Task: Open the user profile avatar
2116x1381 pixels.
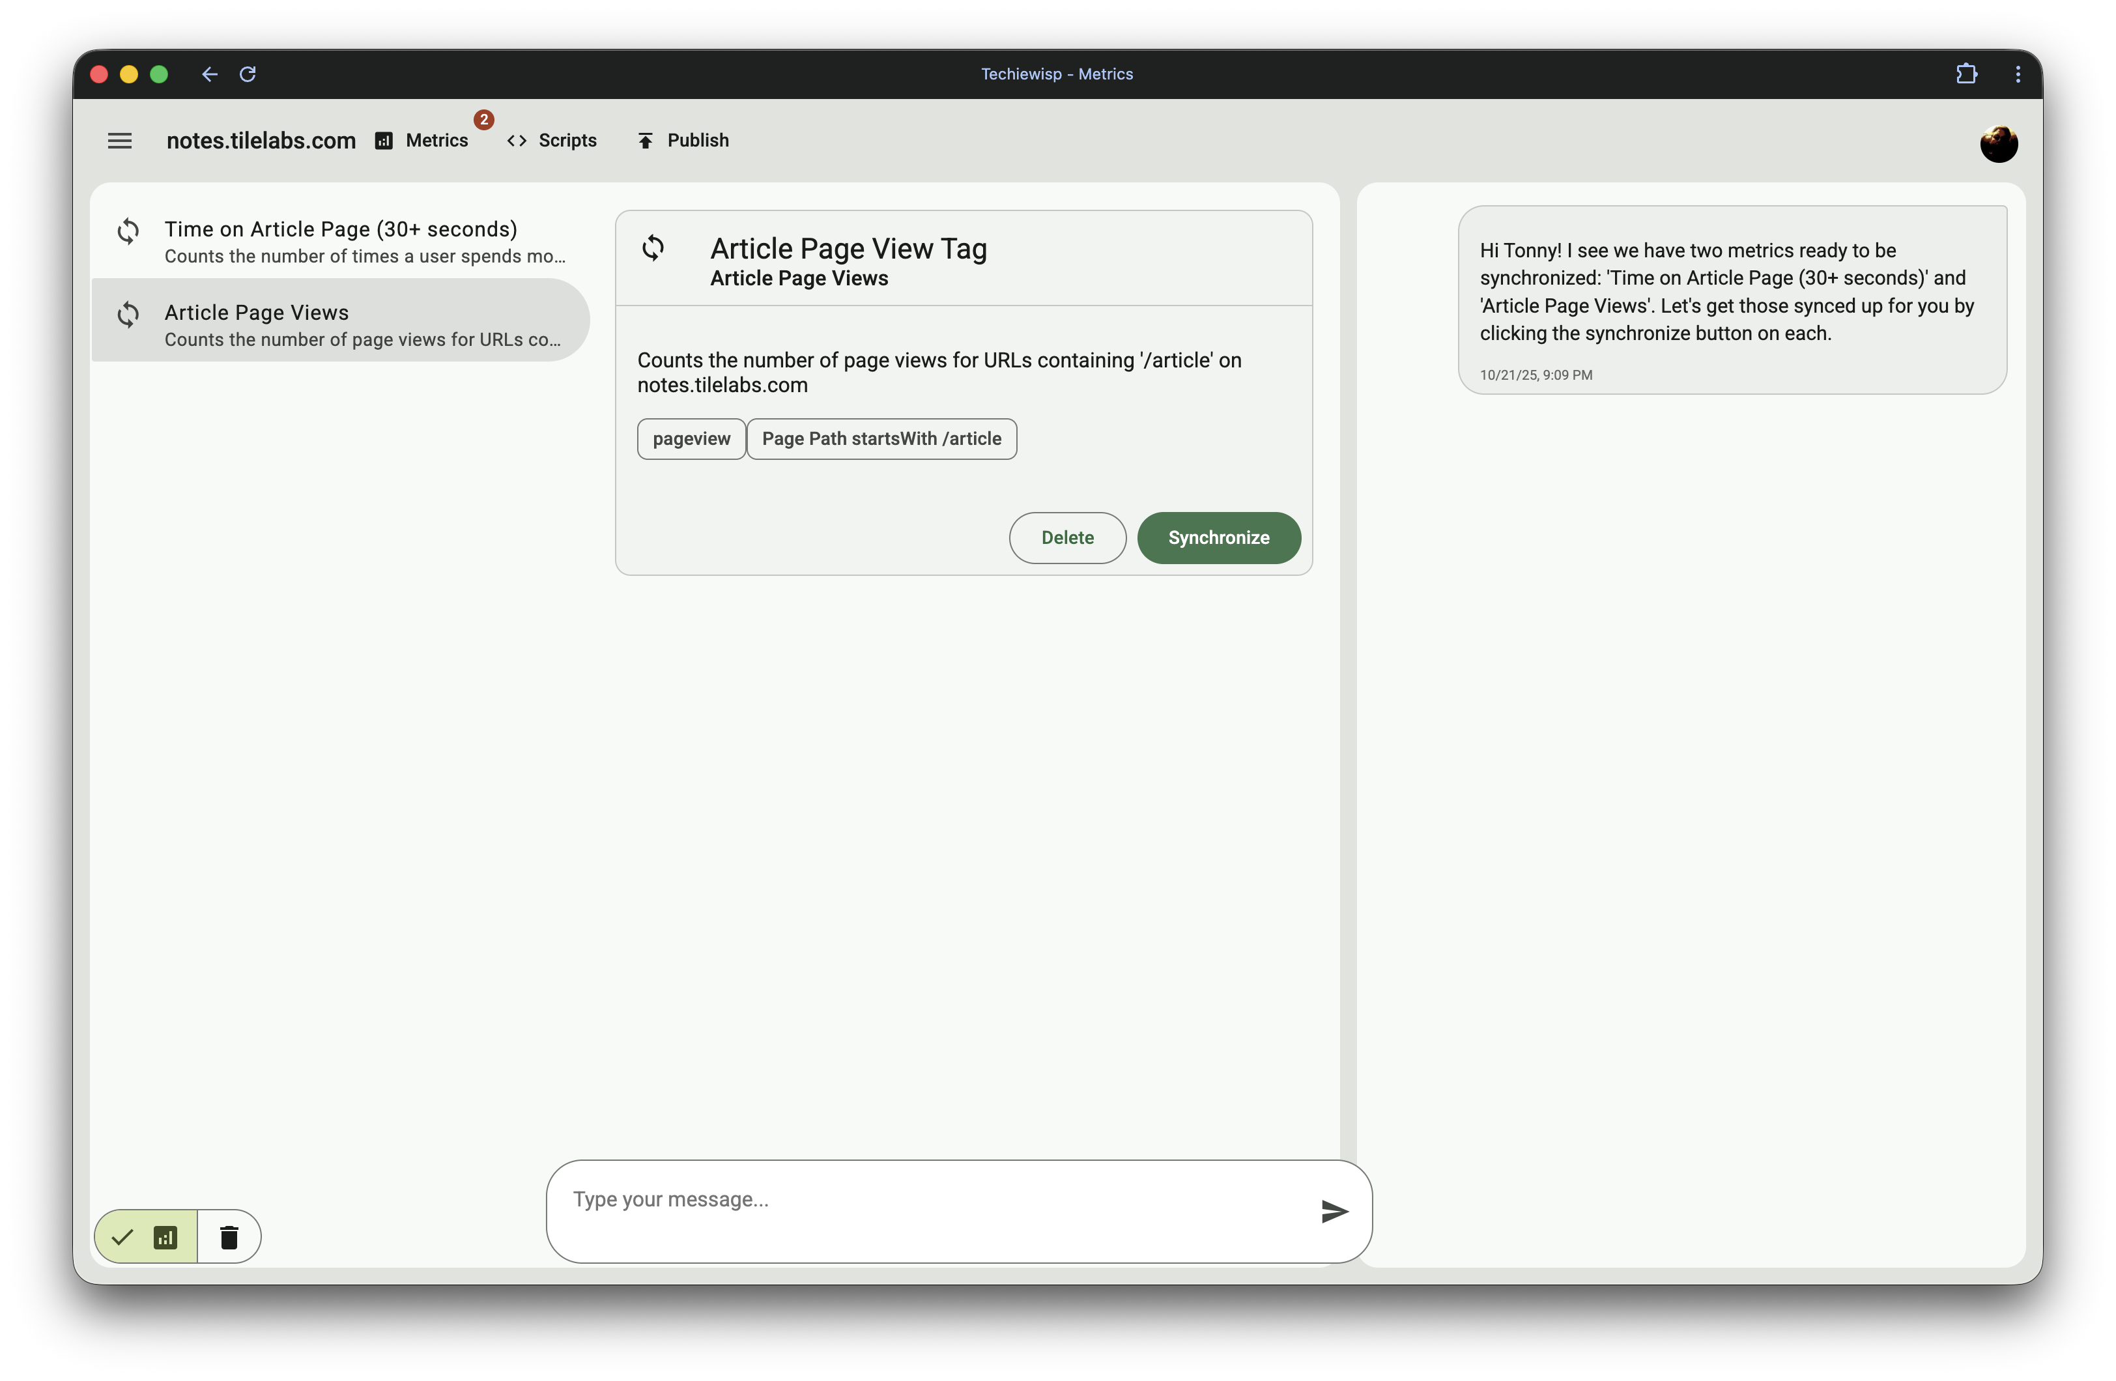Action: (x=1999, y=143)
